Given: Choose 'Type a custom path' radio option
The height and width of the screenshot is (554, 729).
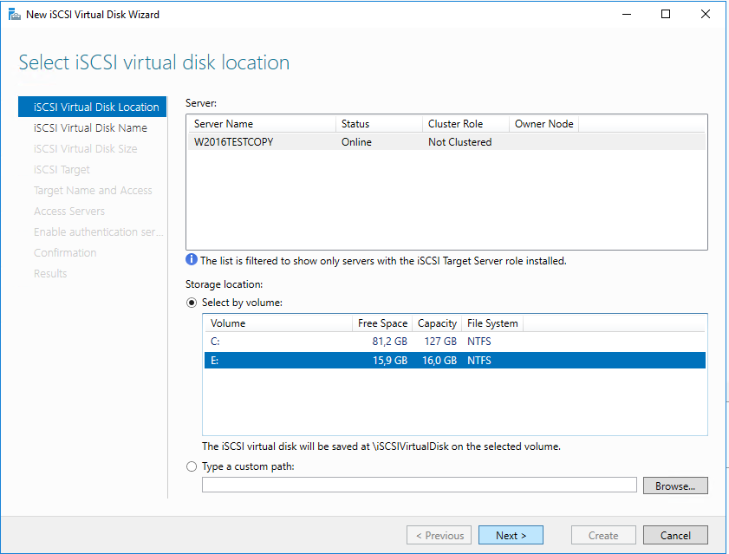Looking at the screenshot, I should click(x=192, y=466).
